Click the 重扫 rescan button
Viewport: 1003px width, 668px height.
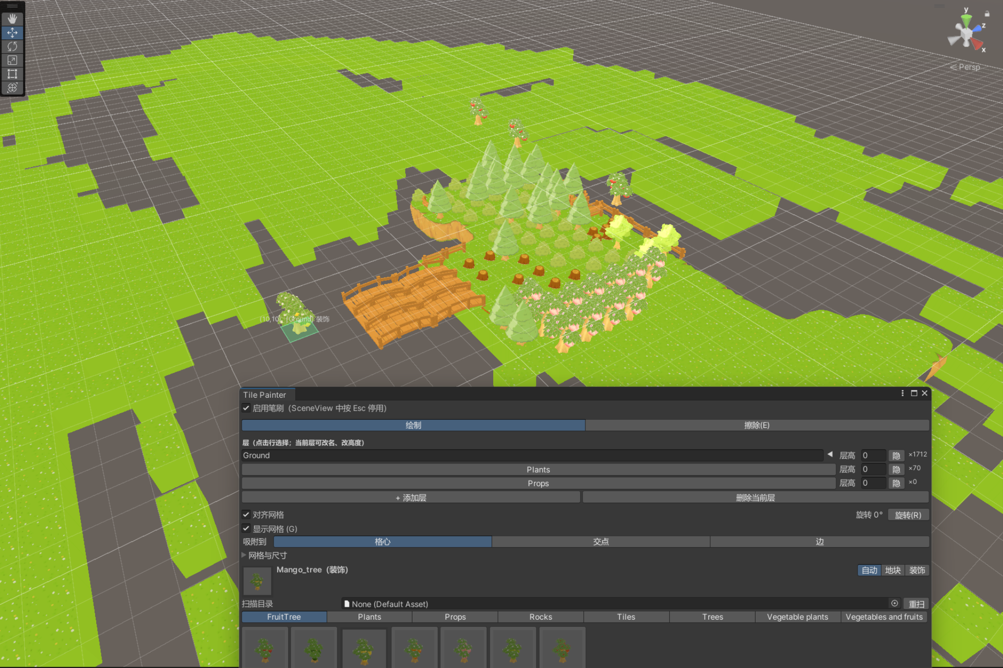[916, 604]
